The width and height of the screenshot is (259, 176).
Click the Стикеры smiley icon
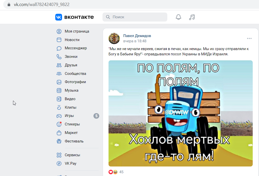[x=59, y=124]
